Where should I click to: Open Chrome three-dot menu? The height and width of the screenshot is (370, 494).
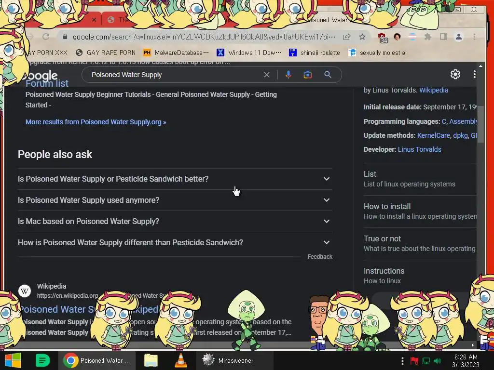pos(474,37)
